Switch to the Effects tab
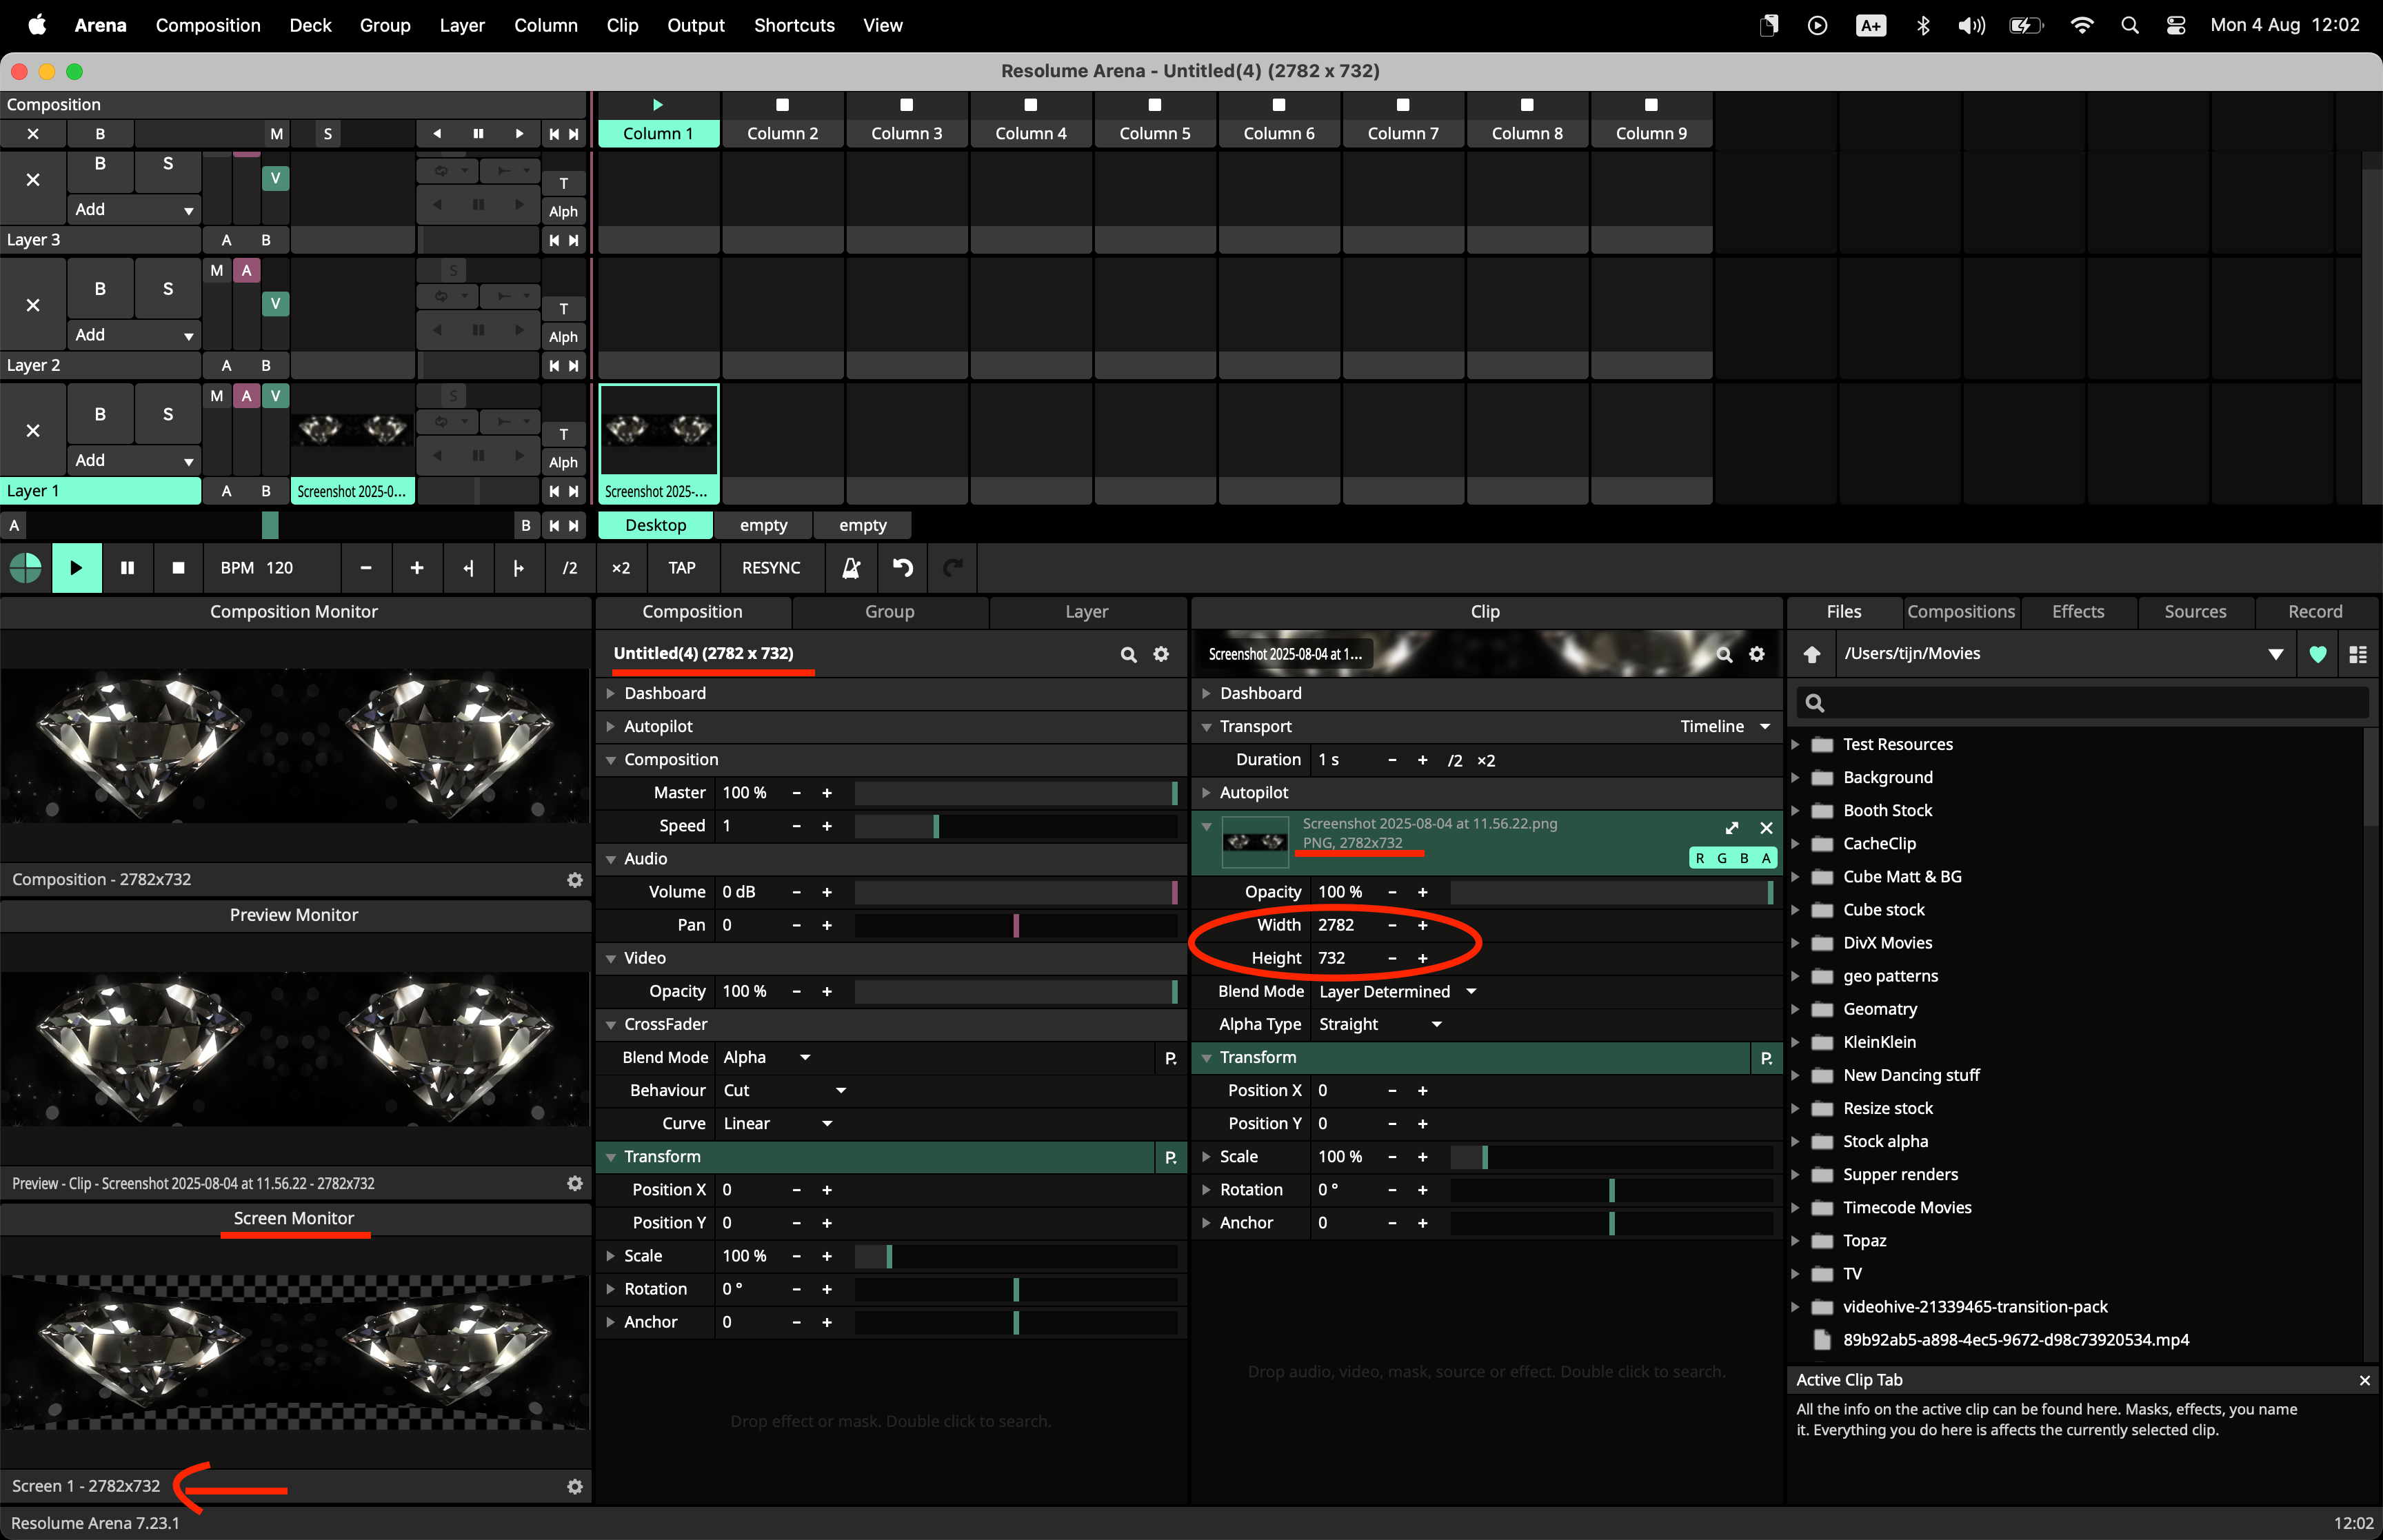Screen dimensions: 2383x1540 click(x=2077, y=611)
